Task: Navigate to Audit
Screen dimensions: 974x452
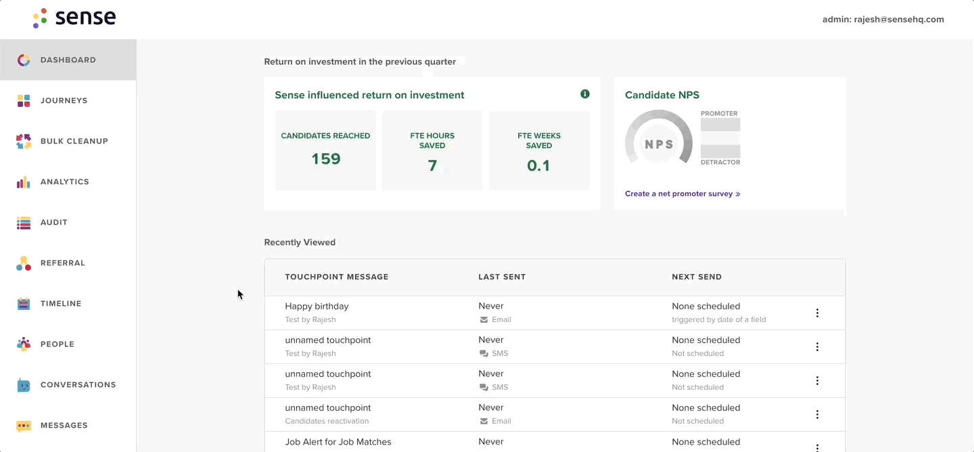Action: pos(68,223)
